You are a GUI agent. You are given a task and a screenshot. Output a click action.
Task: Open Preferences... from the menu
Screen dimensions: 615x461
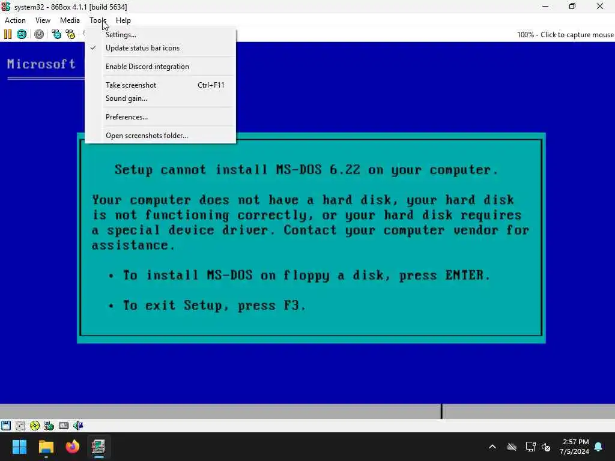pyautogui.click(x=160, y=117)
